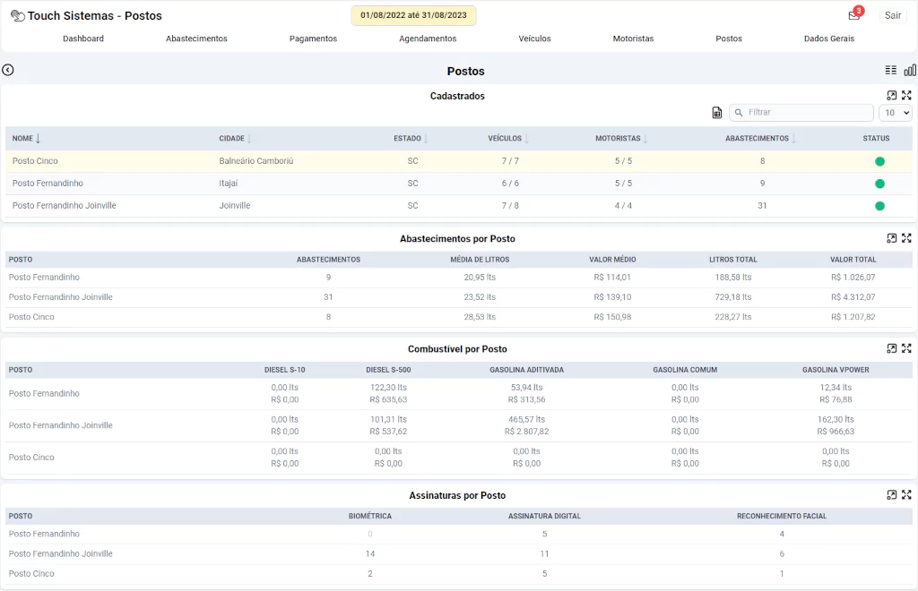Export Cadastrados table to spreadsheet icon
This screenshot has width=918, height=591.
716,113
